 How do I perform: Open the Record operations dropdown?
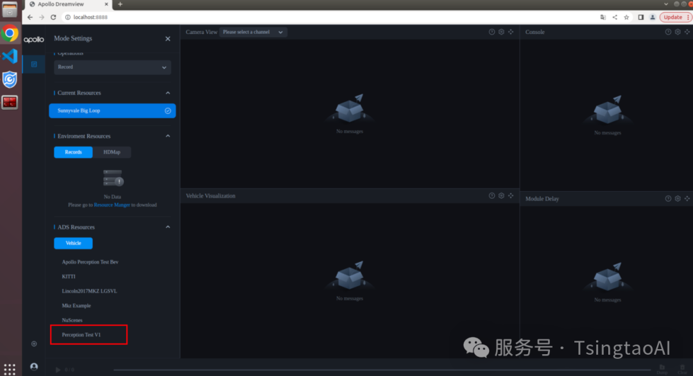tap(112, 67)
